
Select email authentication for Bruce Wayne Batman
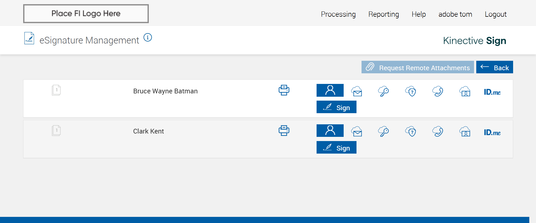click(357, 91)
